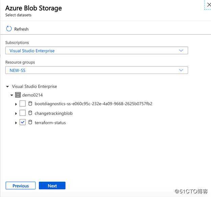Collapse the demo0214 storage account node
The height and width of the screenshot is (197, 211).
coord(12,95)
